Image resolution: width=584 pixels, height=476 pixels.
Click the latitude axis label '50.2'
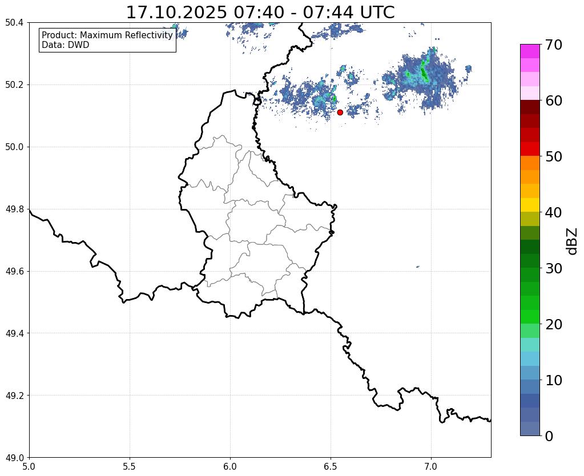pyautogui.click(x=14, y=84)
